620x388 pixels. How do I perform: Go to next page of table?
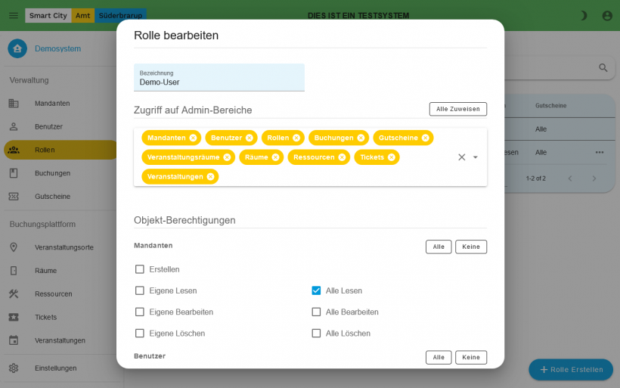tap(594, 178)
